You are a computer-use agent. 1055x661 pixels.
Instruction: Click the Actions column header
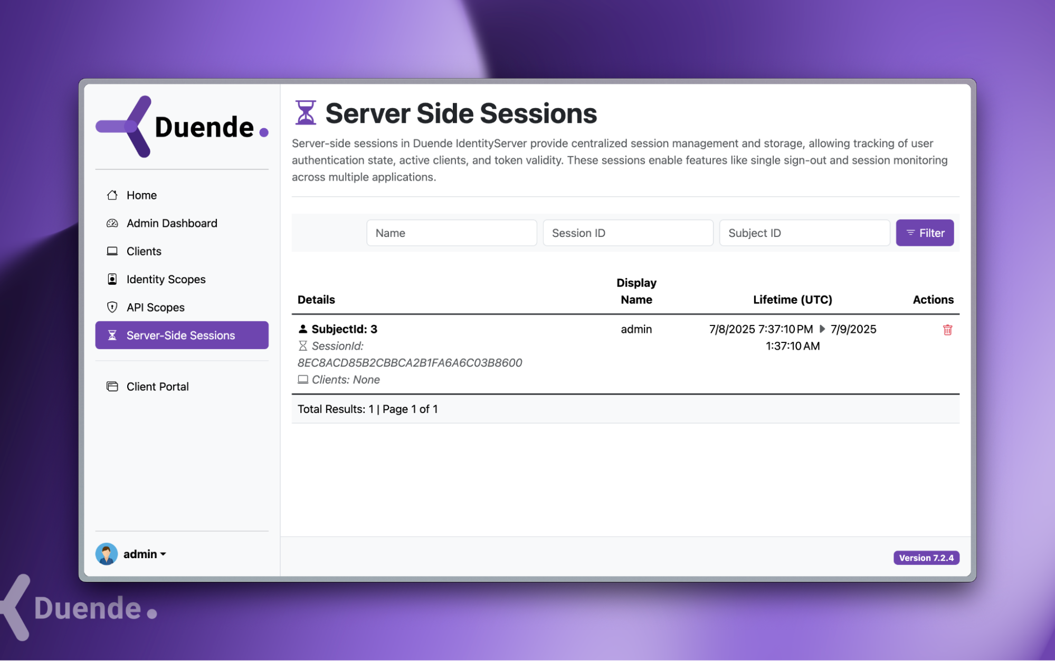click(933, 299)
